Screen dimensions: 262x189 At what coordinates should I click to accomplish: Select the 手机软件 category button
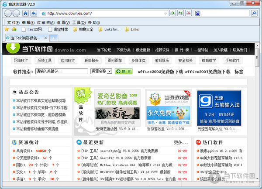point(233,60)
